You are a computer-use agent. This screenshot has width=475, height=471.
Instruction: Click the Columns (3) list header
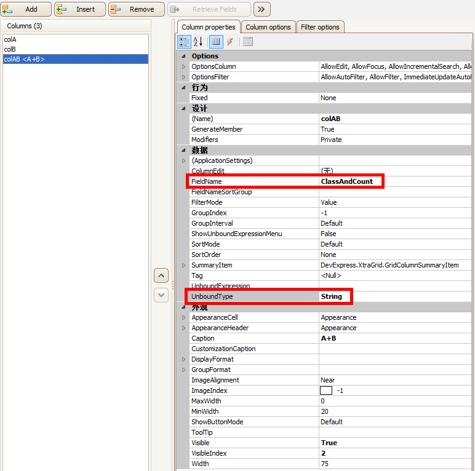[x=76, y=26]
